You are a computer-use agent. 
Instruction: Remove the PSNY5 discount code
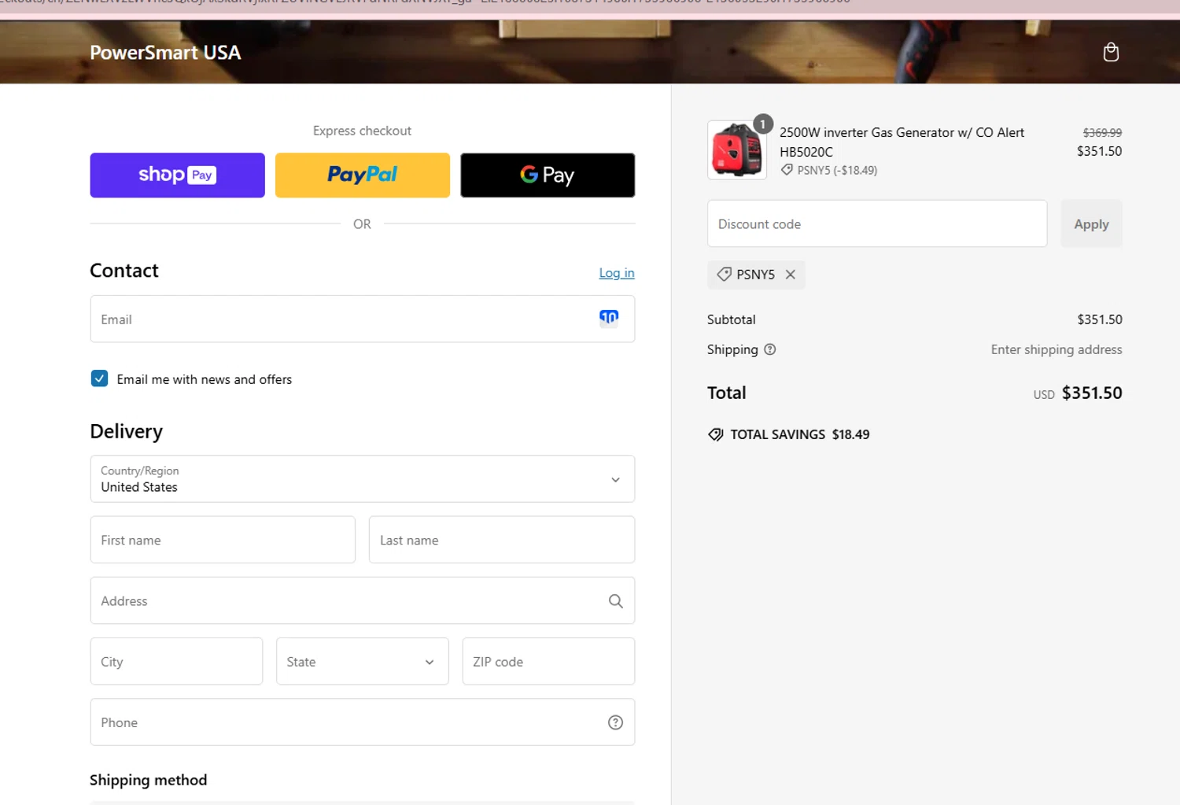791,275
